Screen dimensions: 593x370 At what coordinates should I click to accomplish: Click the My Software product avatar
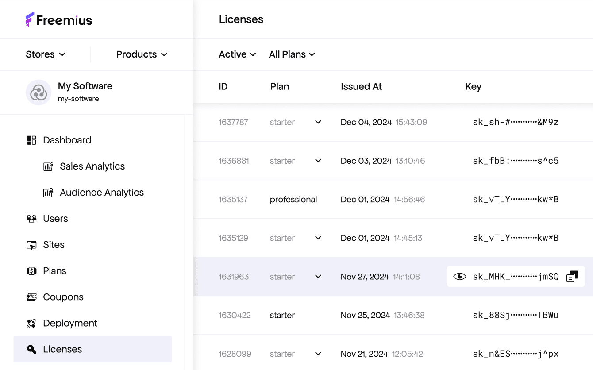(39, 92)
